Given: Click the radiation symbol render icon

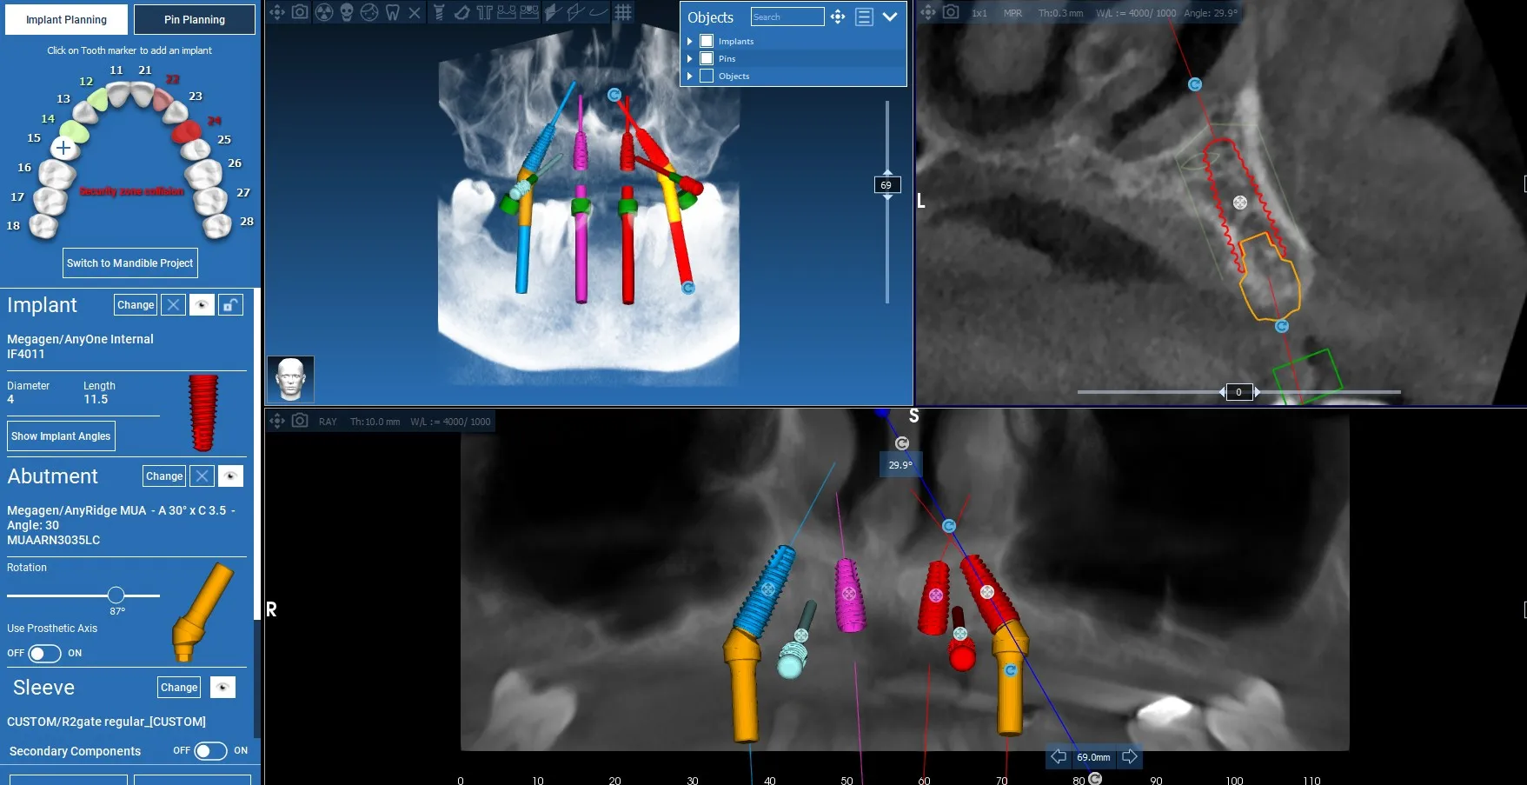Looking at the screenshot, I should (323, 12).
